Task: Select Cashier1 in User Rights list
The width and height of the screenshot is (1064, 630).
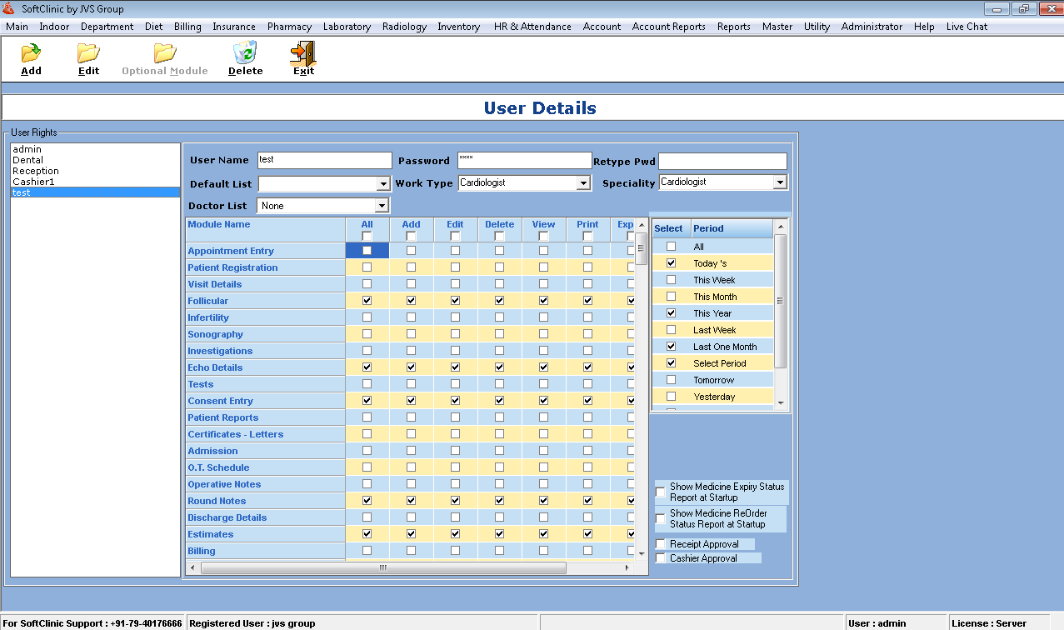Action: [95, 182]
